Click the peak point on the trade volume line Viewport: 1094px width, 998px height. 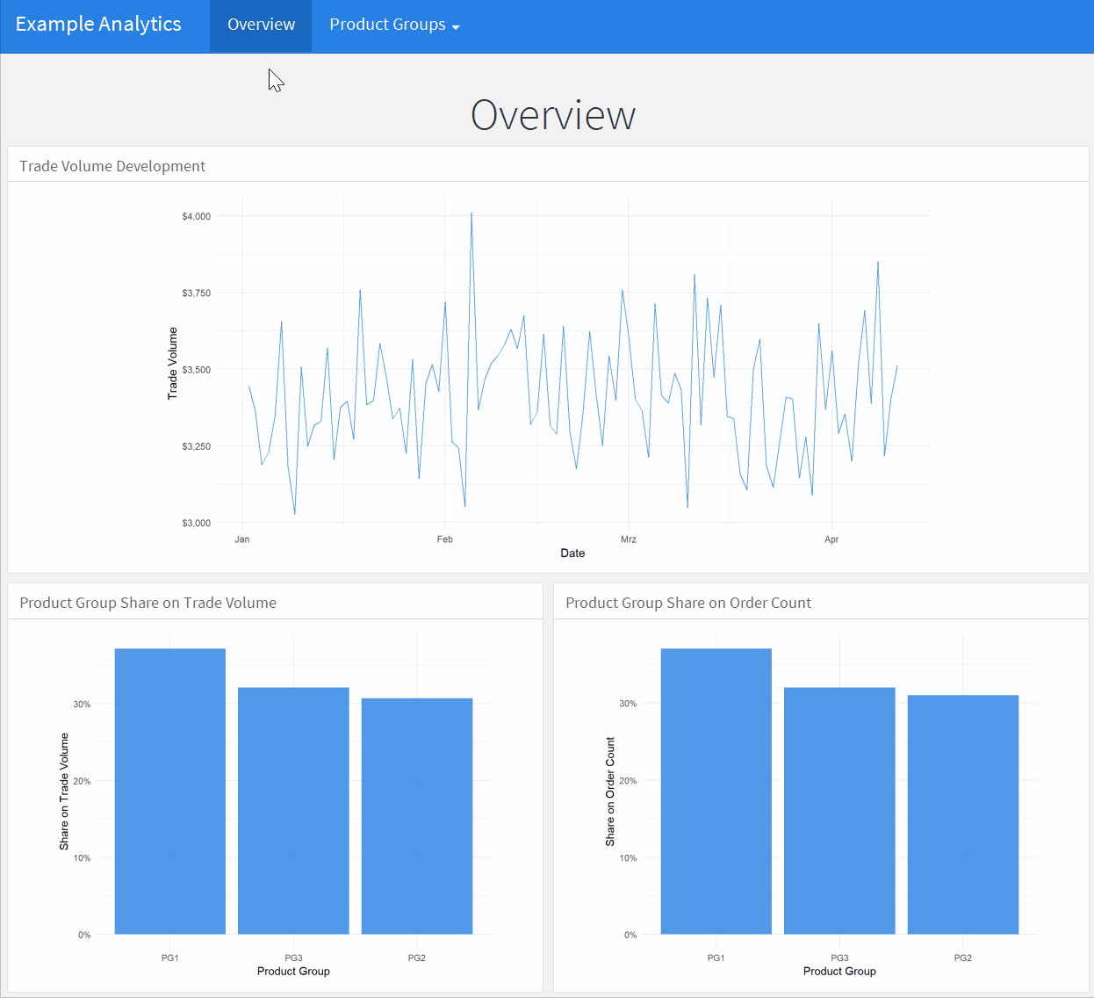(471, 212)
